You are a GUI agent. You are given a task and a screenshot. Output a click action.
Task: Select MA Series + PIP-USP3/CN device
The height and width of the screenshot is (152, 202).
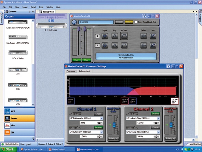pos(18,39)
